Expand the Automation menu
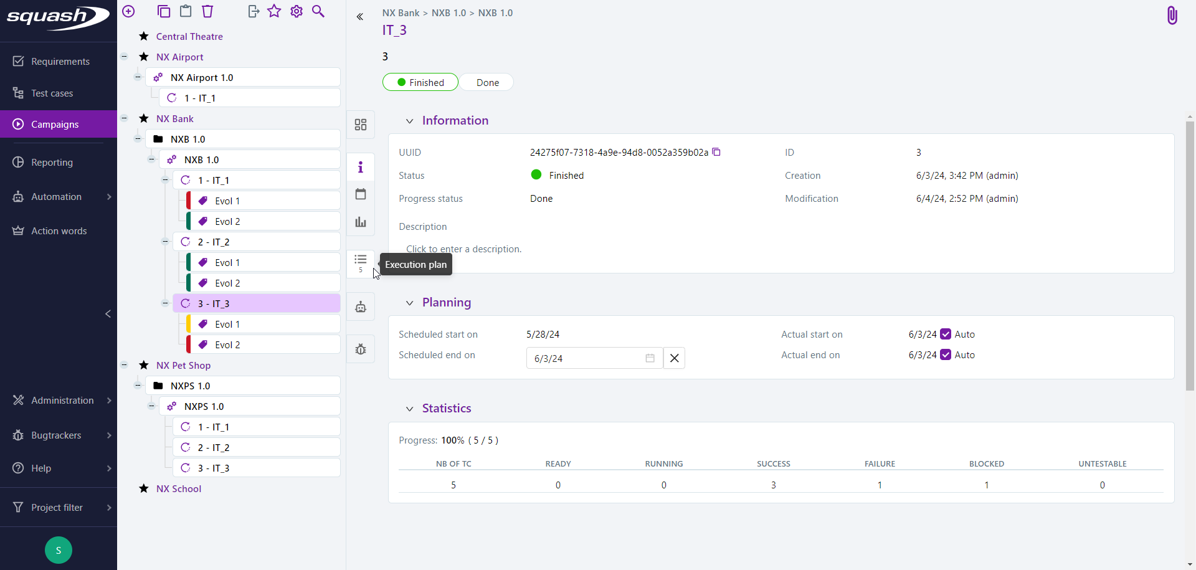Viewport: 1196px width, 570px height. pos(59,196)
